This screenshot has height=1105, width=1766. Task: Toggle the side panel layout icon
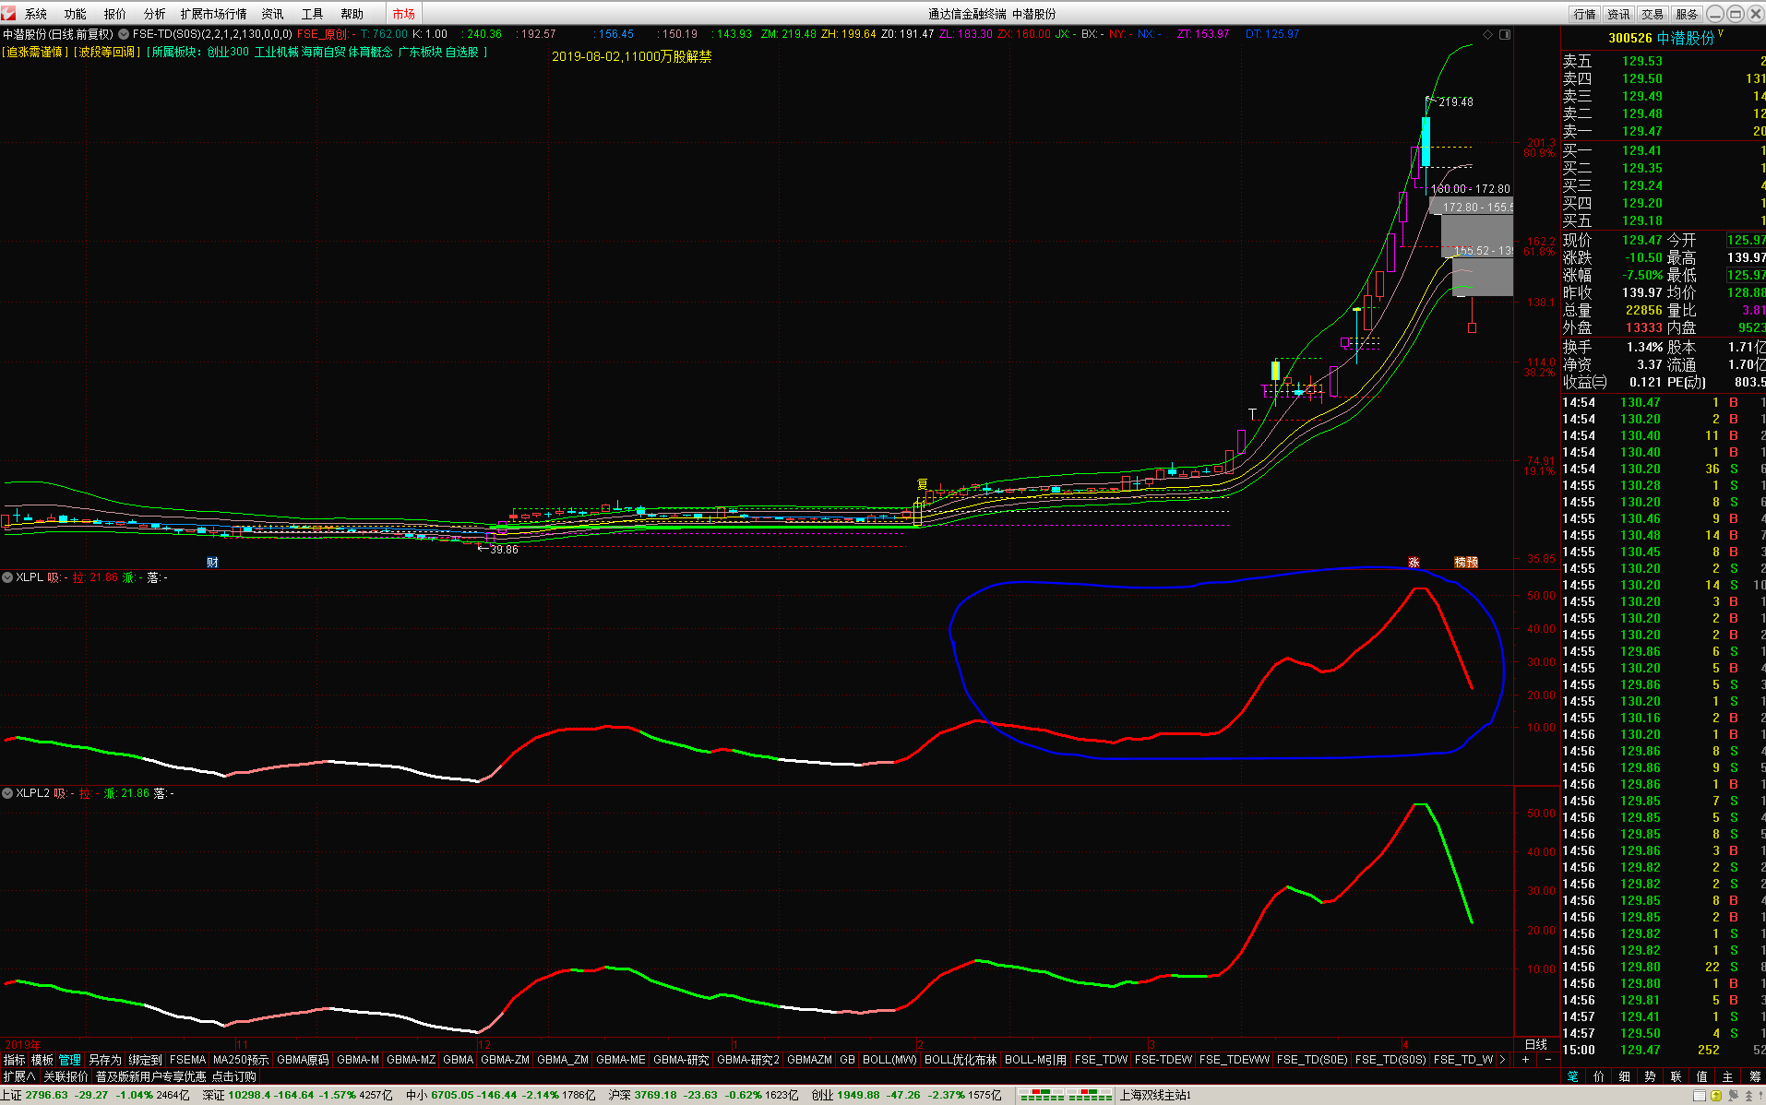[x=1505, y=34]
